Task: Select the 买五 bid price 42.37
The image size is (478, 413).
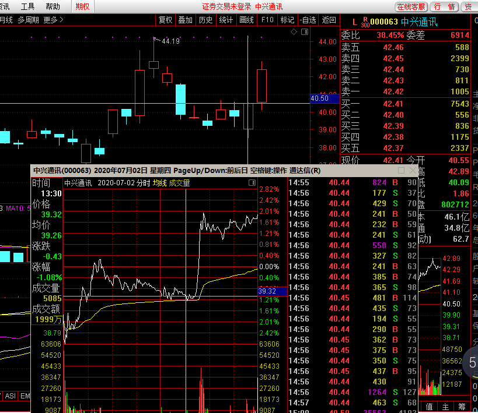Action: point(393,148)
